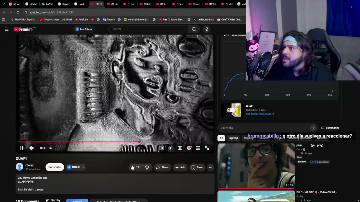
Task: Expand description with ...more
Action: 39,190
